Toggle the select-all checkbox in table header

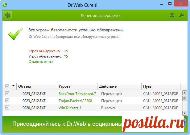[7, 86]
